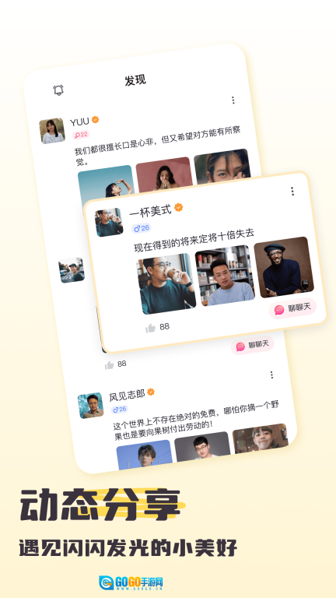This screenshot has width=336, height=598.
Task: Click thumbs-up icon beneath the background post
Action: [110, 365]
